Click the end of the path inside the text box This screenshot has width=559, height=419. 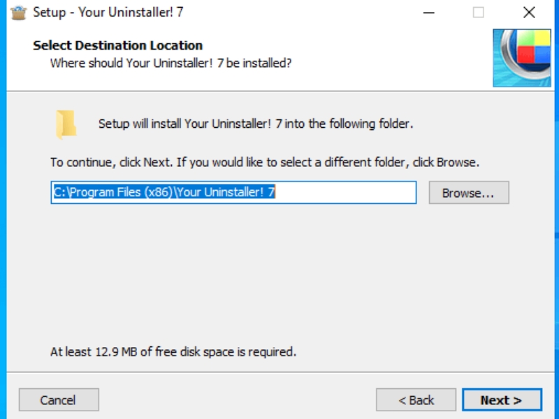click(x=293, y=193)
